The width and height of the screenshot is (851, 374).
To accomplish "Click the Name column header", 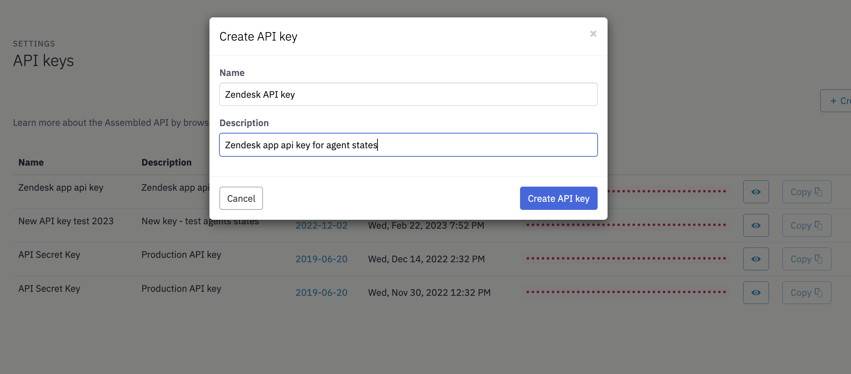I will point(31,163).
